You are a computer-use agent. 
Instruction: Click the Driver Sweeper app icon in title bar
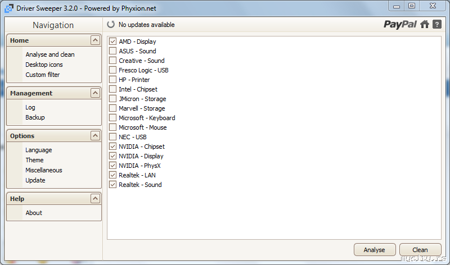pyautogui.click(x=9, y=8)
